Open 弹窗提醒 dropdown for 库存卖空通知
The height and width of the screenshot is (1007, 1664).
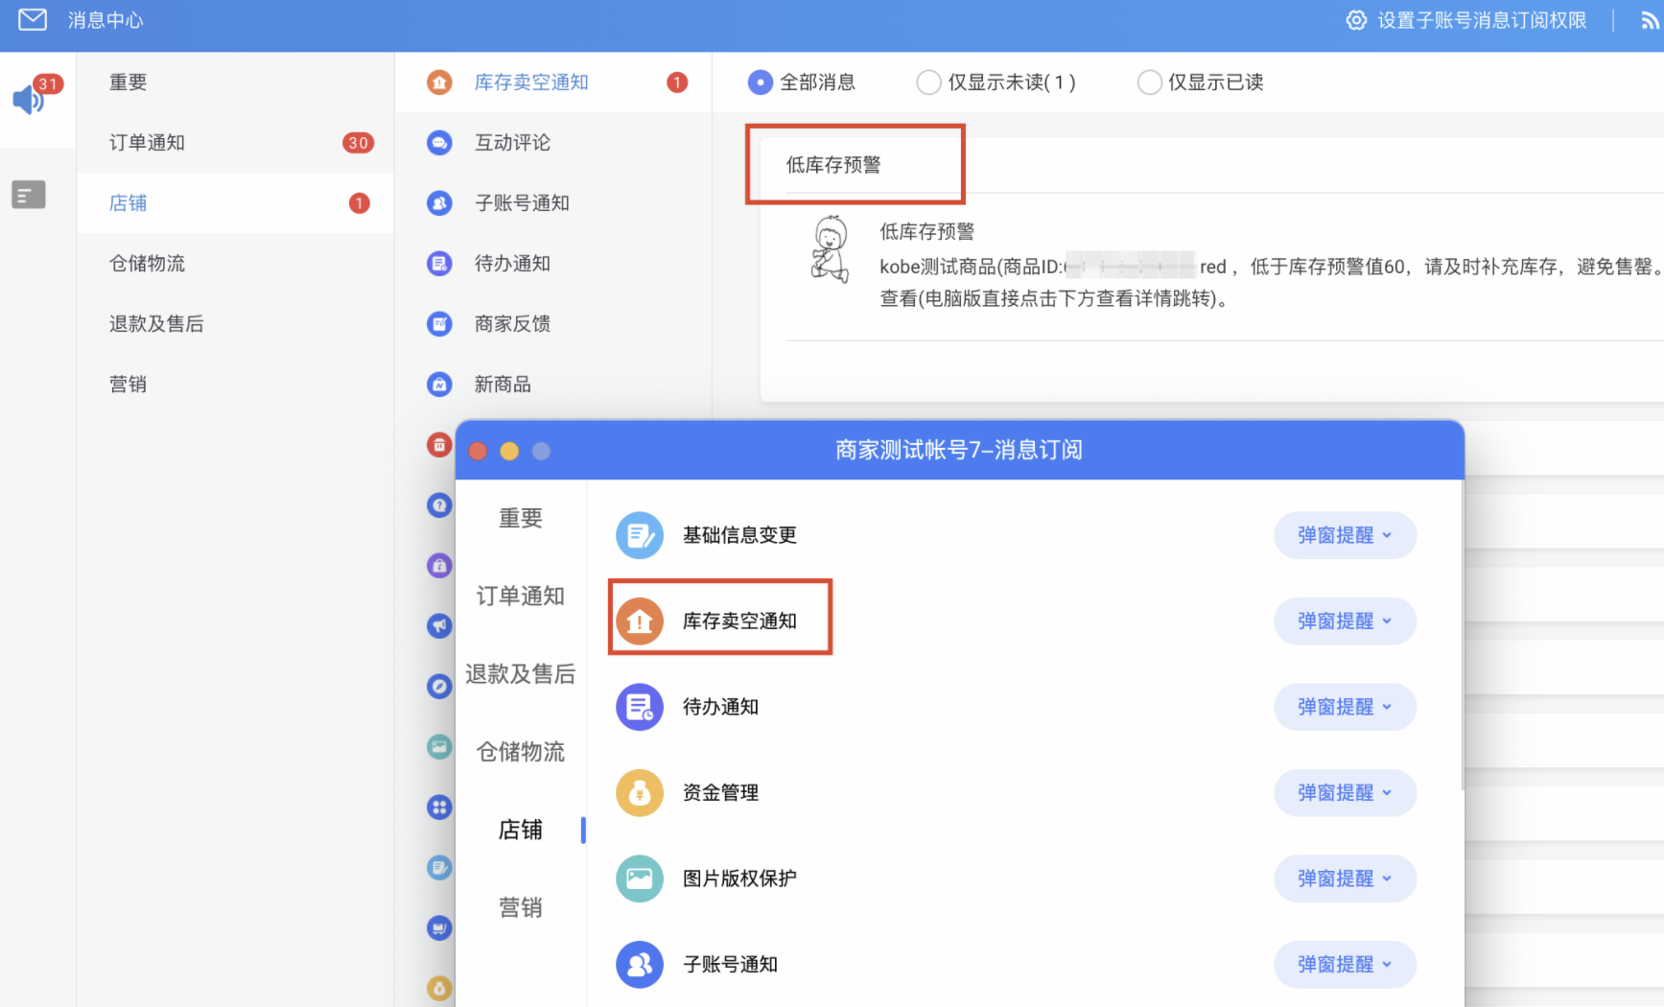pyautogui.click(x=1345, y=621)
